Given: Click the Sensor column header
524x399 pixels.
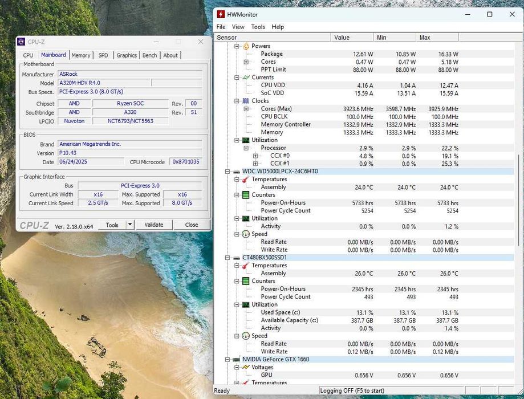Looking at the screenshot, I should (x=272, y=38).
